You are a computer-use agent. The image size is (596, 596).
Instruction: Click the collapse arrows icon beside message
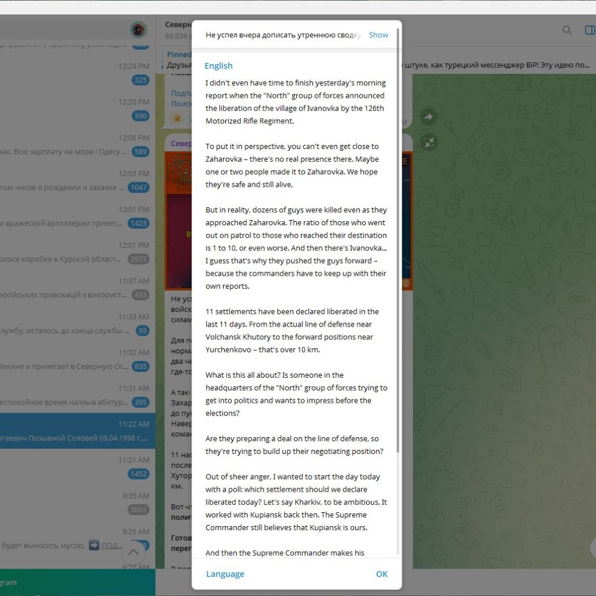[429, 143]
